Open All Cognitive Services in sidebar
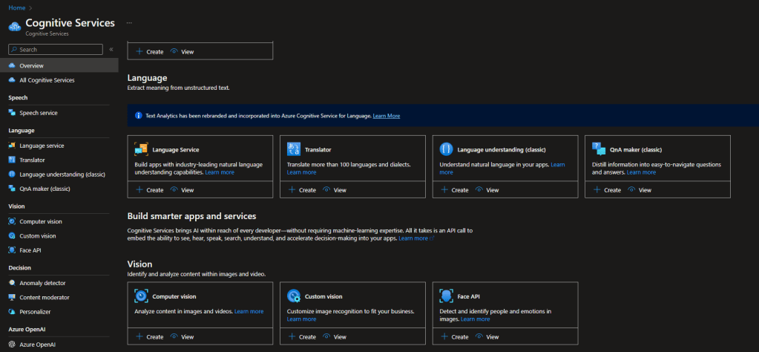The width and height of the screenshot is (759, 352). [46, 80]
